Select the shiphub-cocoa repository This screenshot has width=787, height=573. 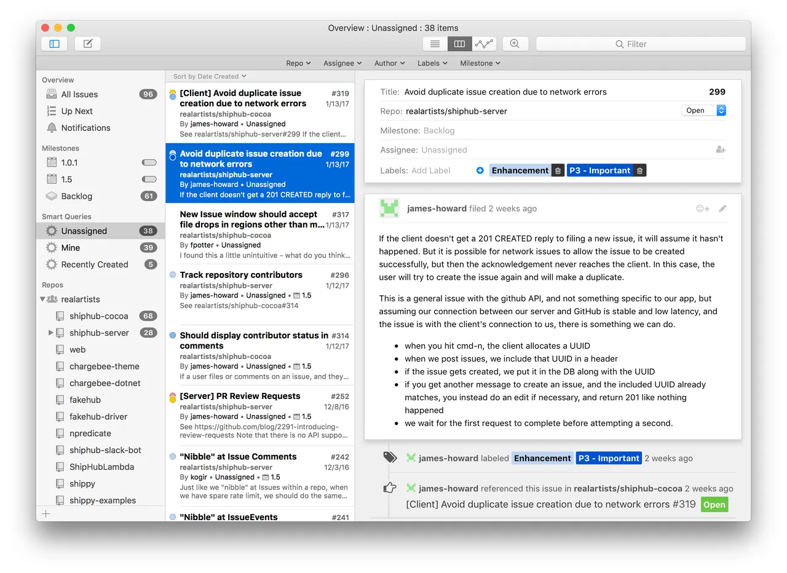coord(101,316)
